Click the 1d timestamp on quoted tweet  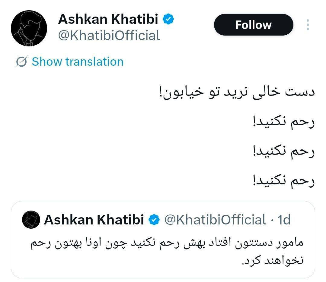pos(284,220)
